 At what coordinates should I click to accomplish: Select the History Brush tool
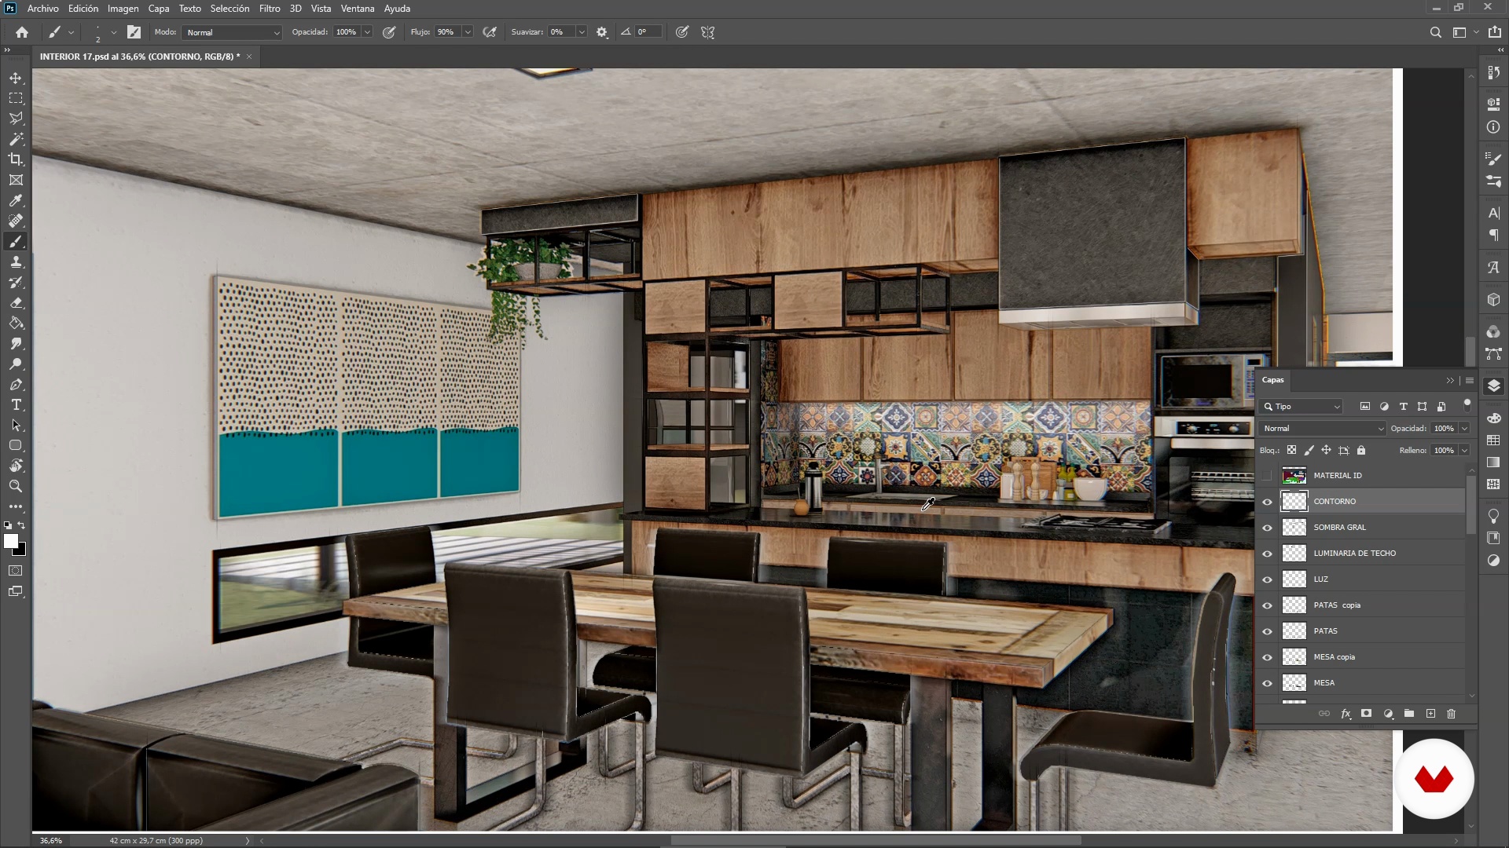click(x=16, y=282)
